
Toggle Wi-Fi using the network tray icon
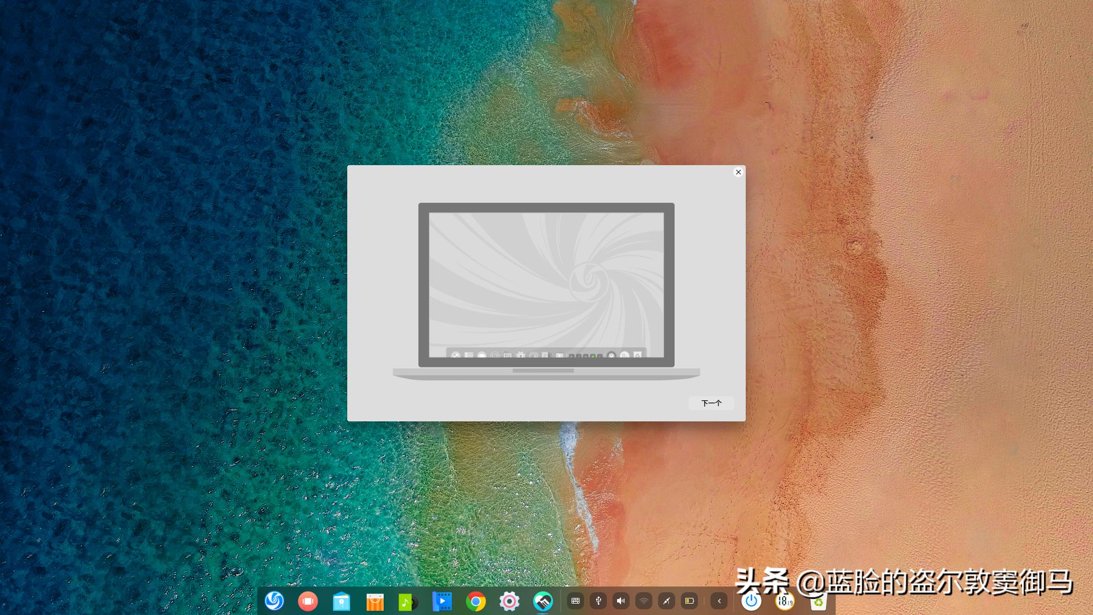point(642,601)
